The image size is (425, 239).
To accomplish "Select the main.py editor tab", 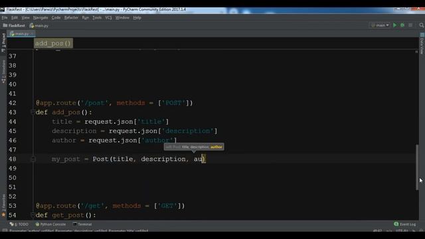I will coord(21,34).
